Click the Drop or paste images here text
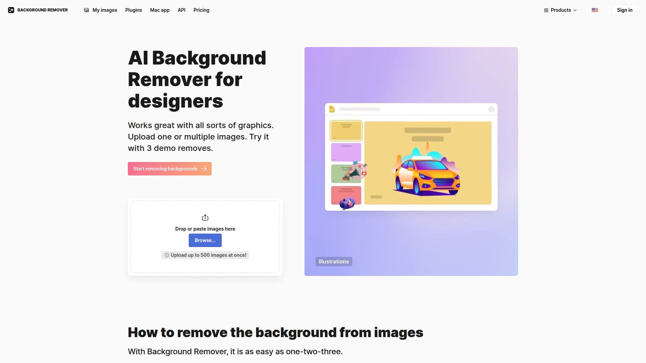 click(x=205, y=229)
